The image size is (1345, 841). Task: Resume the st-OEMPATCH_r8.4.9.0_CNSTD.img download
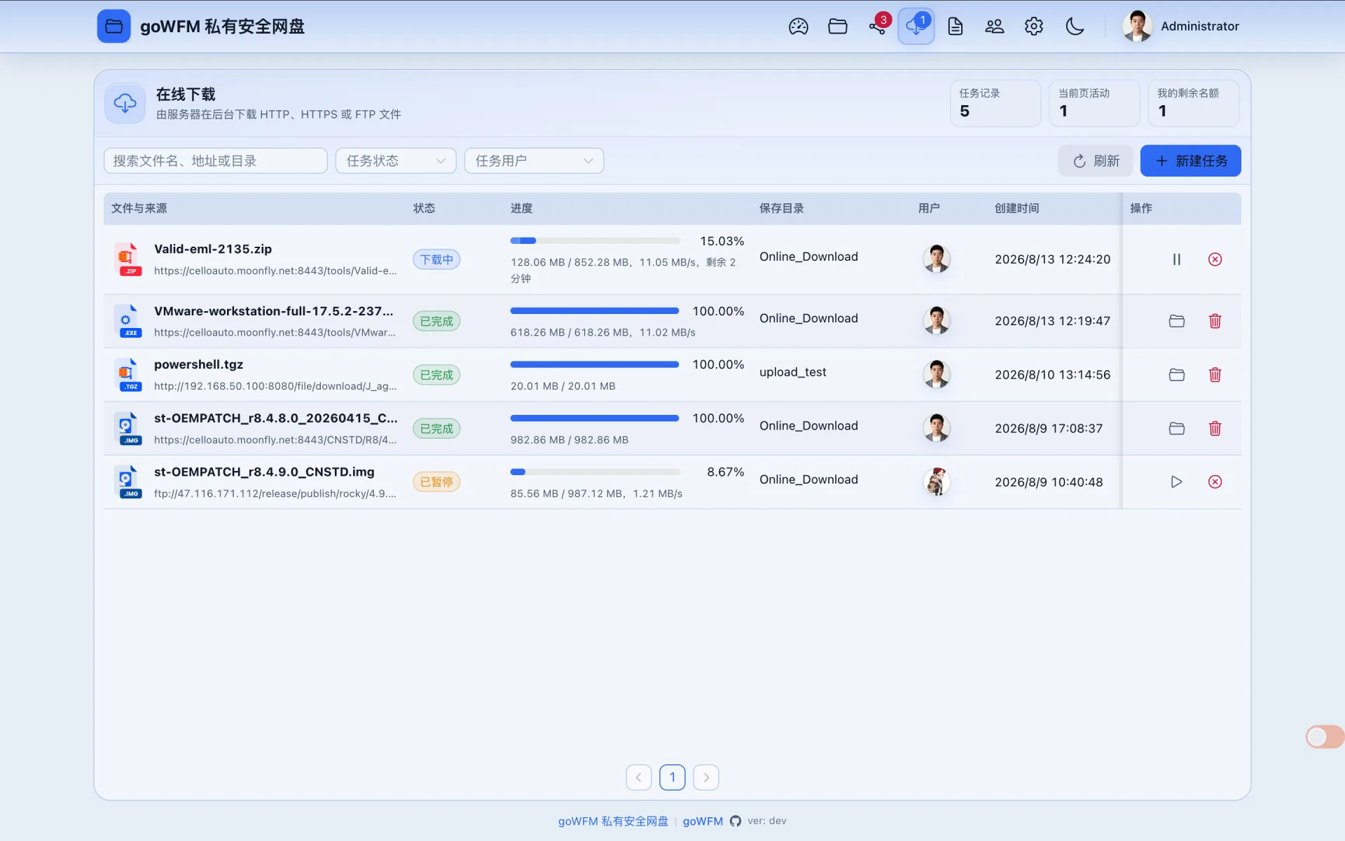coord(1176,481)
